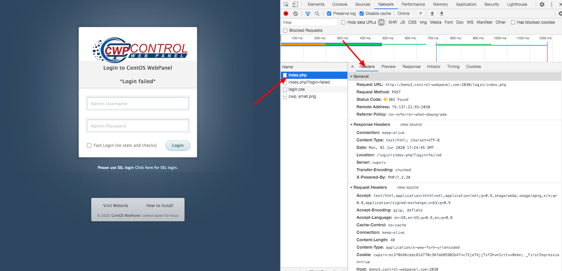Select the inspect element picker icon

pos(286,4)
